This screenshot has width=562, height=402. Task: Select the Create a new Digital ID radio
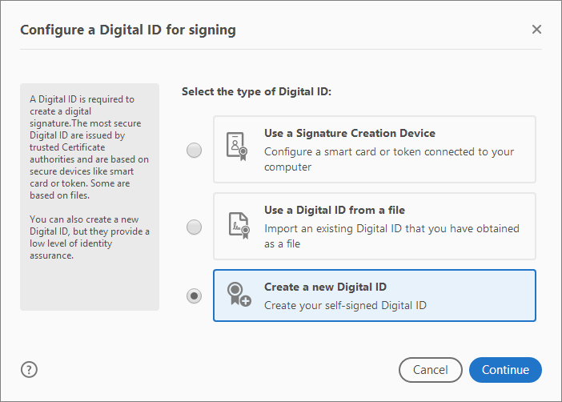pyautogui.click(x=194, y=295)
